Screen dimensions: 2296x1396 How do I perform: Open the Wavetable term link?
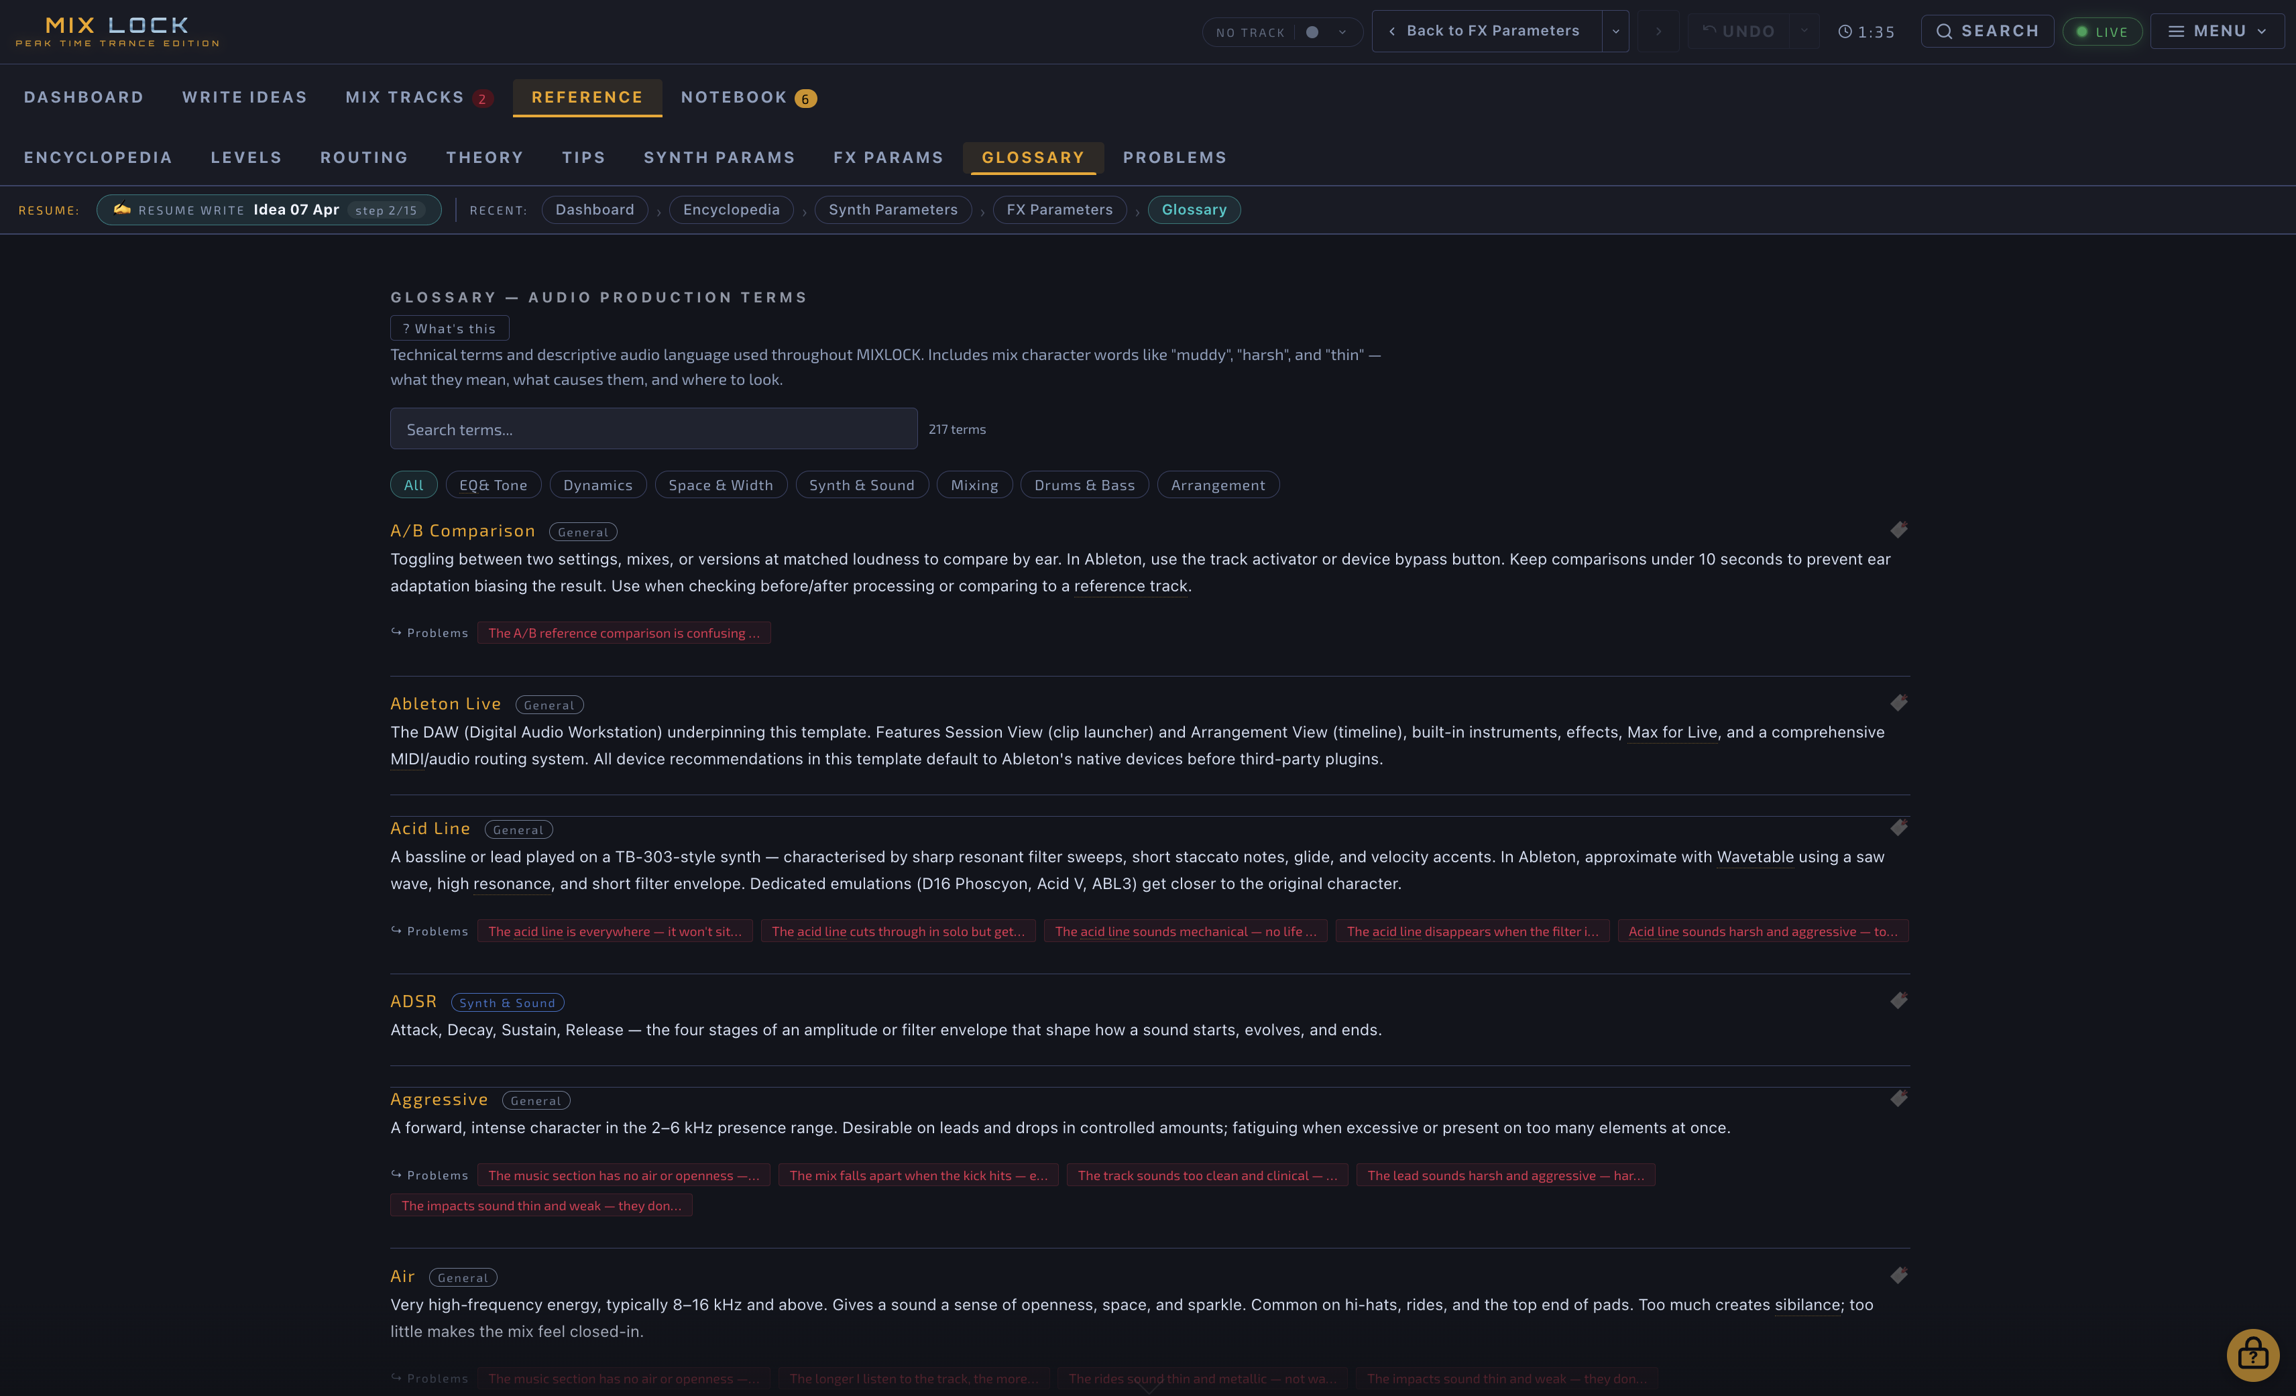click(1755, 858)
